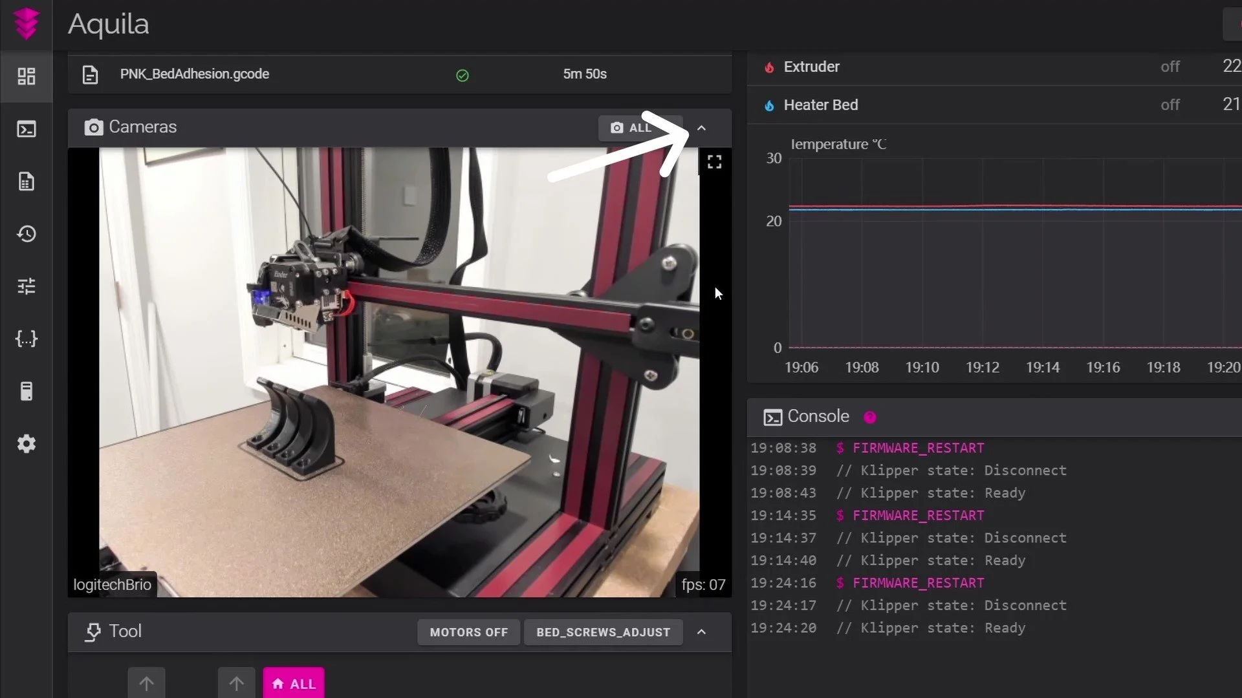Collapse the Tool panel
This screenshot has width=1242, height=698.
pos(701,632)
